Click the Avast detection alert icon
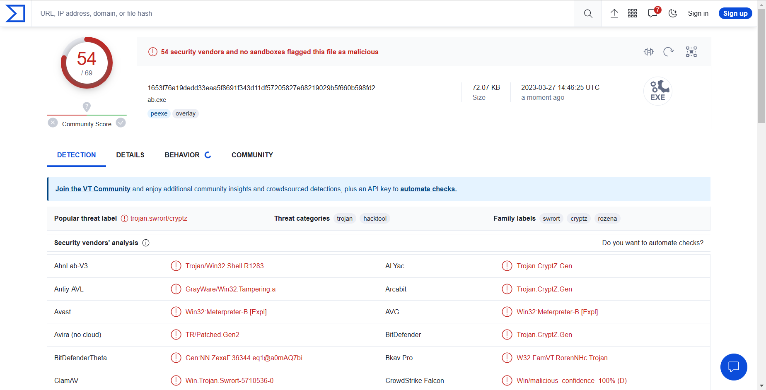This screenshot has height=390, width=766. pyautogui.click(x=176, y=312)
